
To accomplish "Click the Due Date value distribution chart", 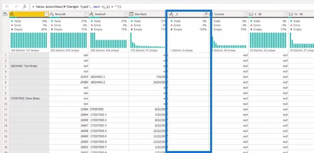I will [148, 40].
